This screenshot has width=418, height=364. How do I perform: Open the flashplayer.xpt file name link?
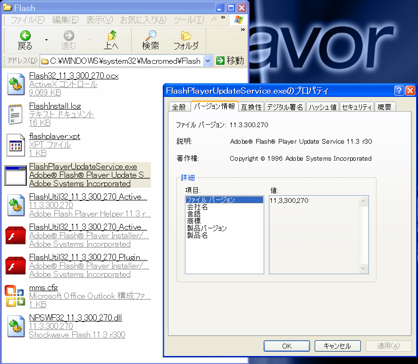[x=54, y=136]
